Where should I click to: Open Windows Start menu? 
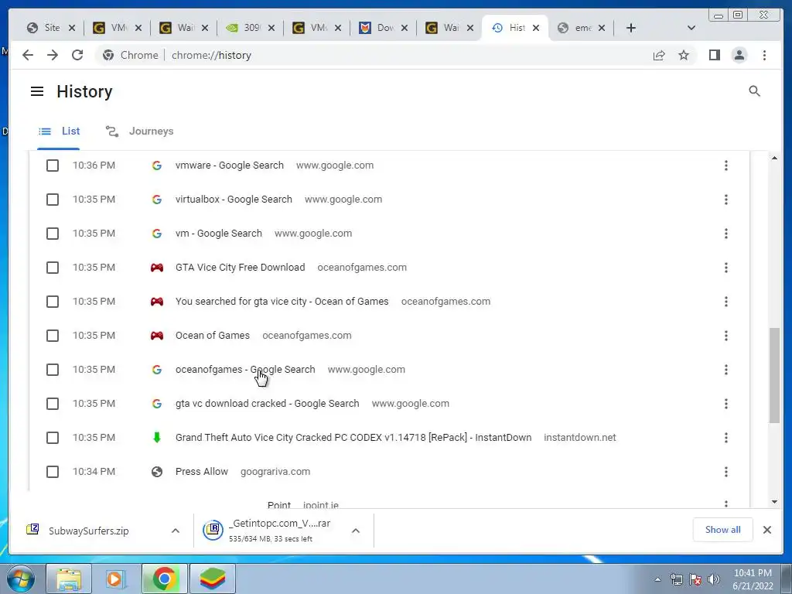click(21, 579)
